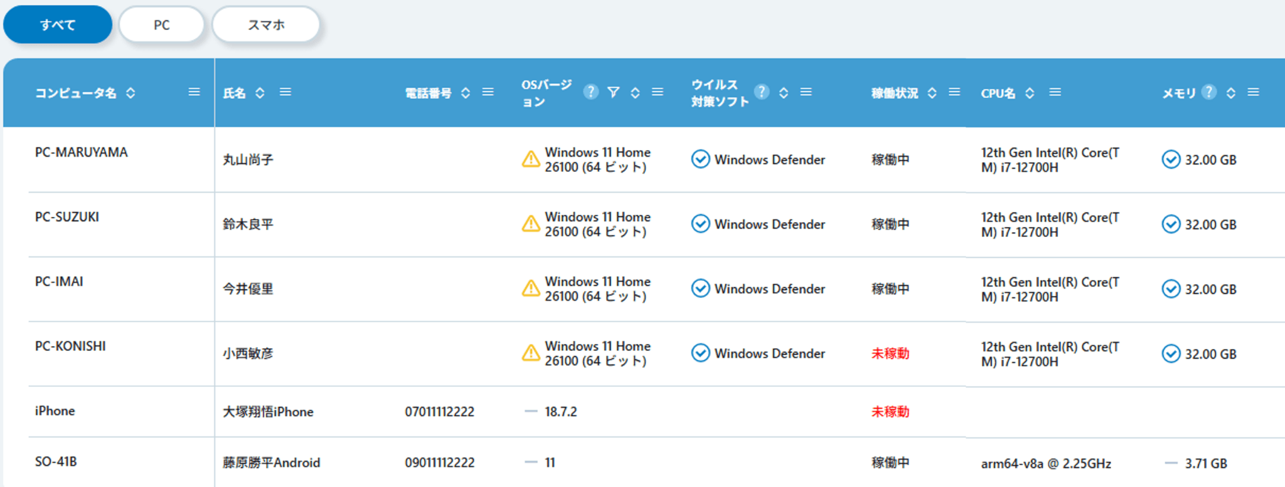The image size is (1285, 487).
Task: Click OS warning icon for PC-MARUYAMA
Action: [x=531, y=159]
